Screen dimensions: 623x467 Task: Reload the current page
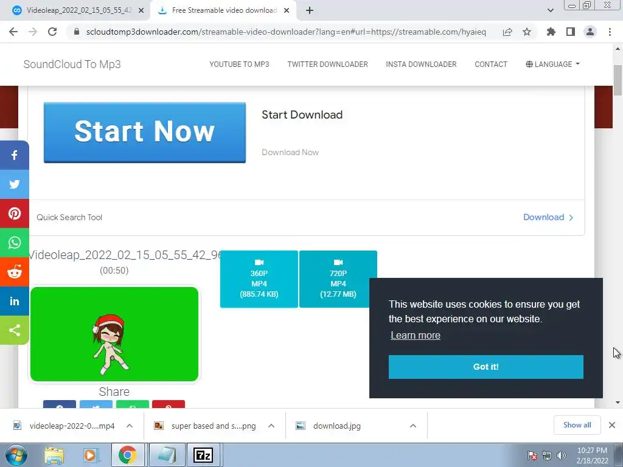(x=52, y=32)
